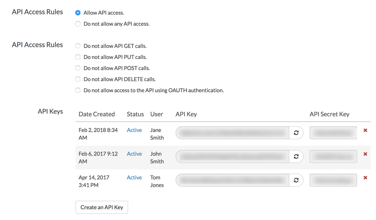Screen dimensions: 376x220
Task: Delete Tom Jones's API key
Action: pos(365,178)
